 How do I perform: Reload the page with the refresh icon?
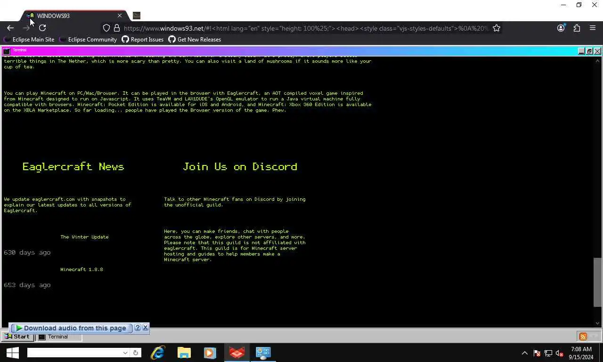click(x=42, y=28)
